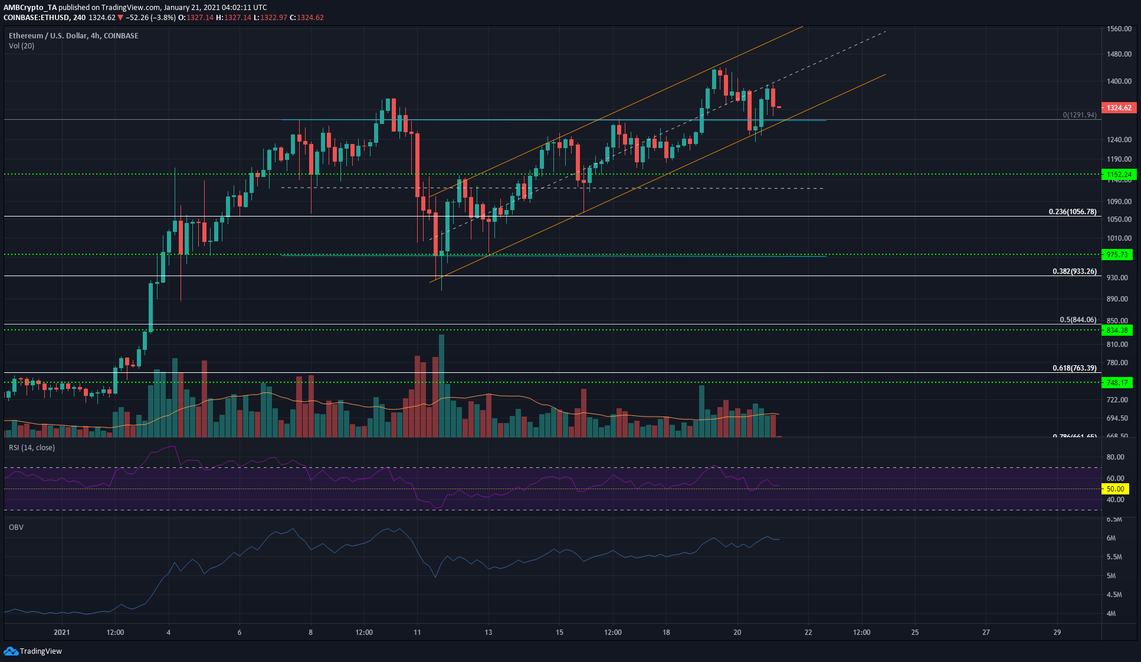Viewport: 1141px width, 662px height.
Task: Select the Ethereum / U.S. Dollar chart title
Action: 74,36
